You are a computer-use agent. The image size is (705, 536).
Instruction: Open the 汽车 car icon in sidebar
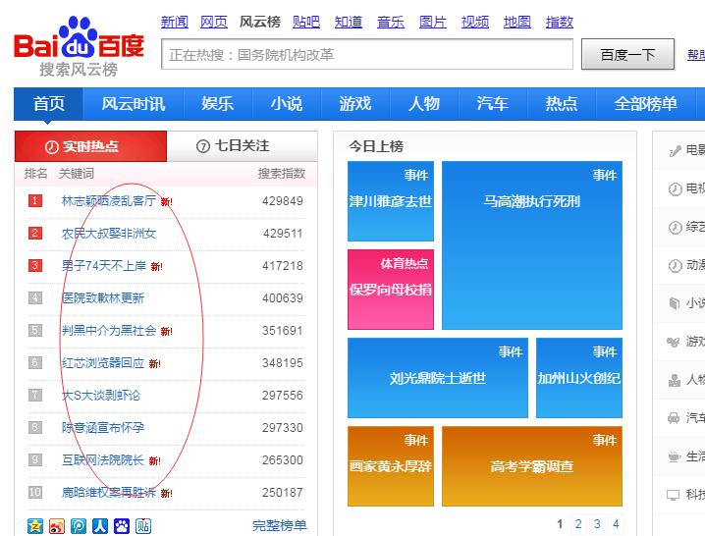click(674, 418)
